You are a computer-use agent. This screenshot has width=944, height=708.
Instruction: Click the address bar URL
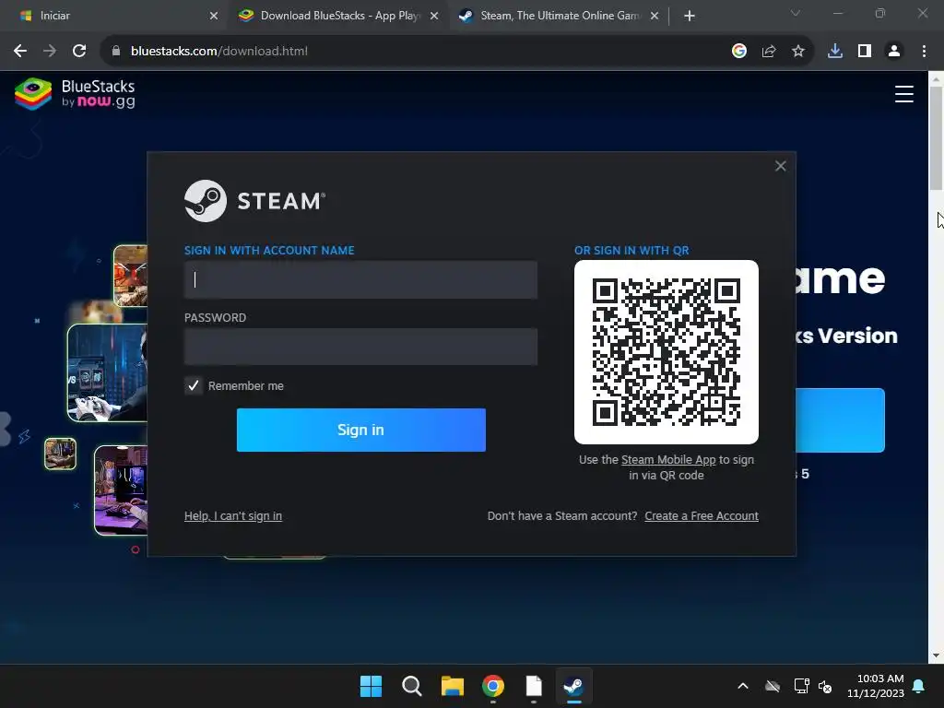pyautogui.click(x=219, y=52)
